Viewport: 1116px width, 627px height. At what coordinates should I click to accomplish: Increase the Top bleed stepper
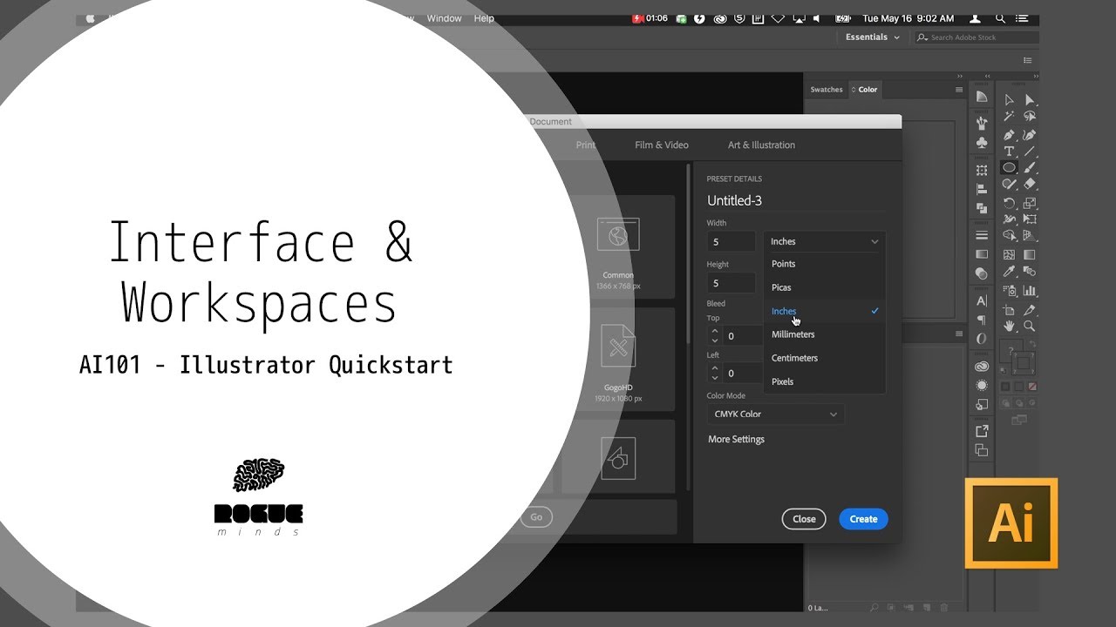[x=715, y=330]
